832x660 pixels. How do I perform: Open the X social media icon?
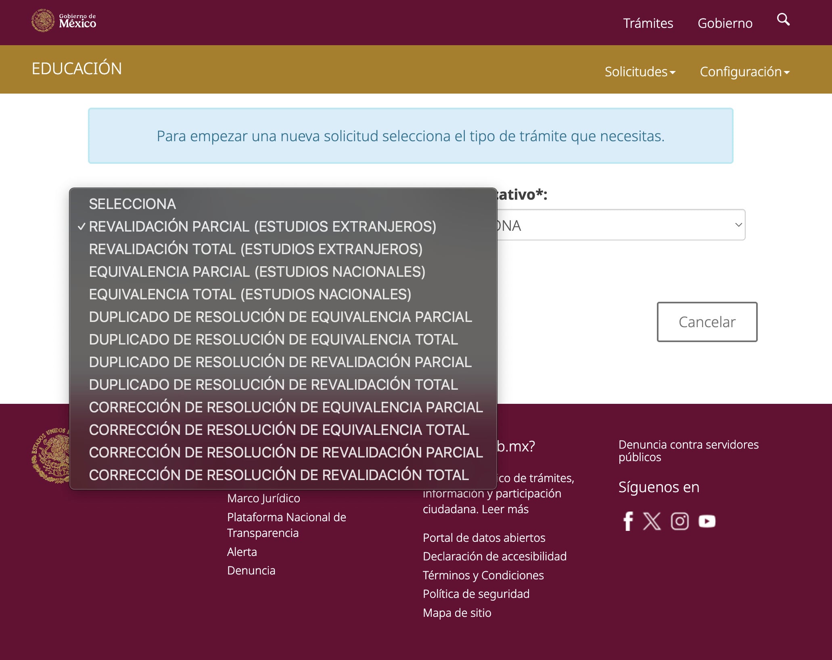[652, 521]
